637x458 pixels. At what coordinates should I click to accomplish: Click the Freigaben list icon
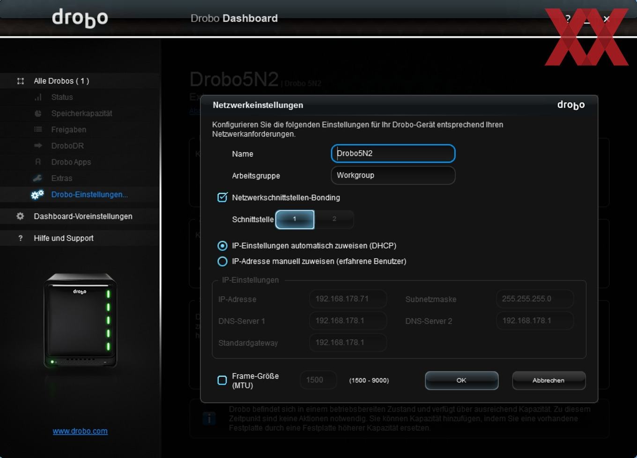pos(38,129)
